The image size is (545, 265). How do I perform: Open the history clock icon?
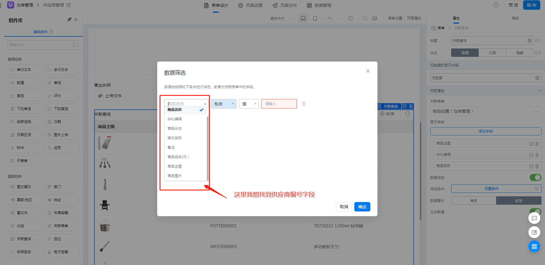tap(351, 18)
